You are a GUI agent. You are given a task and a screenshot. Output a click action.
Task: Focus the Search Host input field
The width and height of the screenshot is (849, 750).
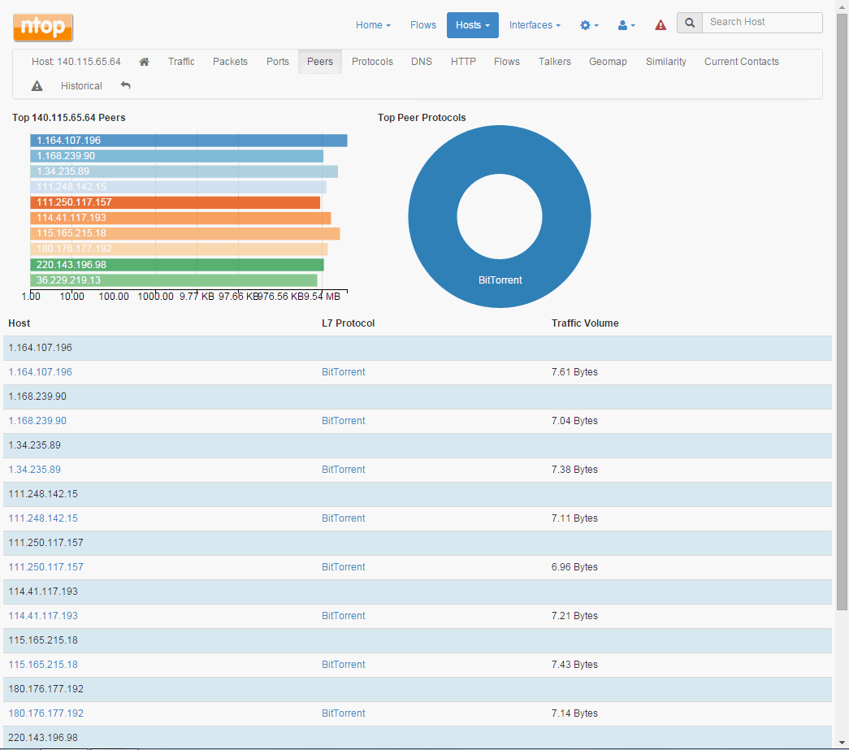tap(762, 23)
